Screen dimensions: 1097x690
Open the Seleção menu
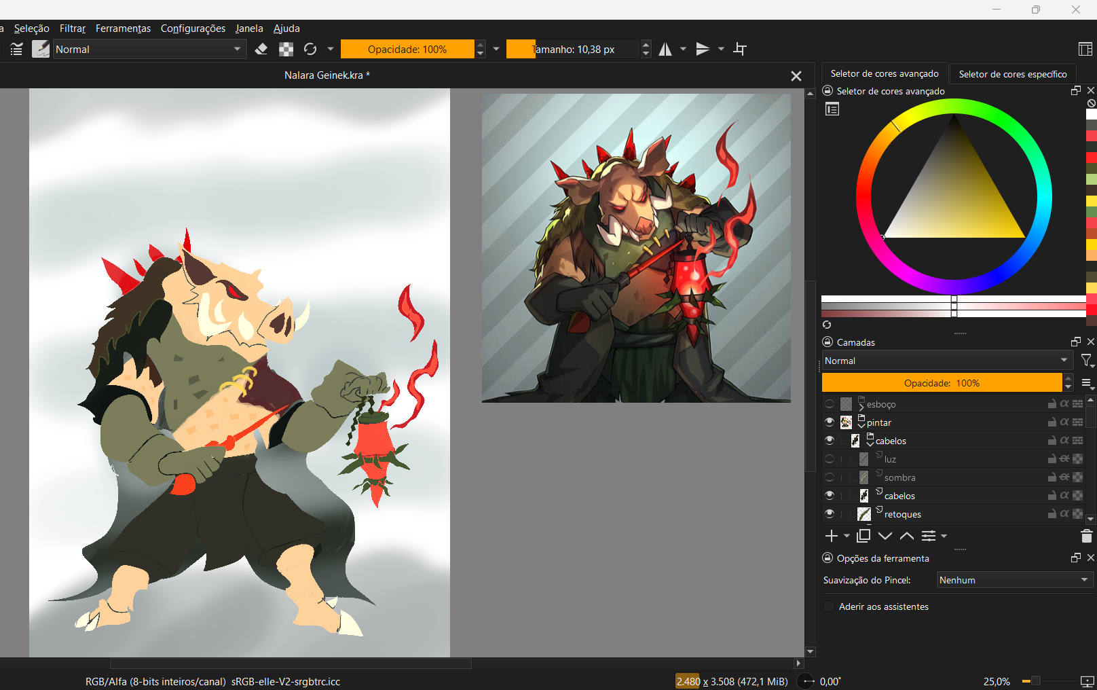pos(32,29)
